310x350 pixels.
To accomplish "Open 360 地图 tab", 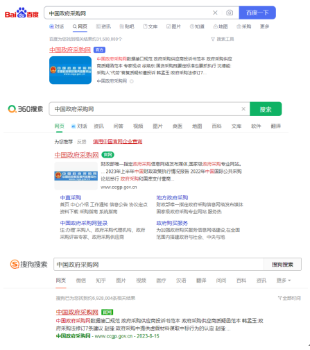I will click(x=197, y=126).
